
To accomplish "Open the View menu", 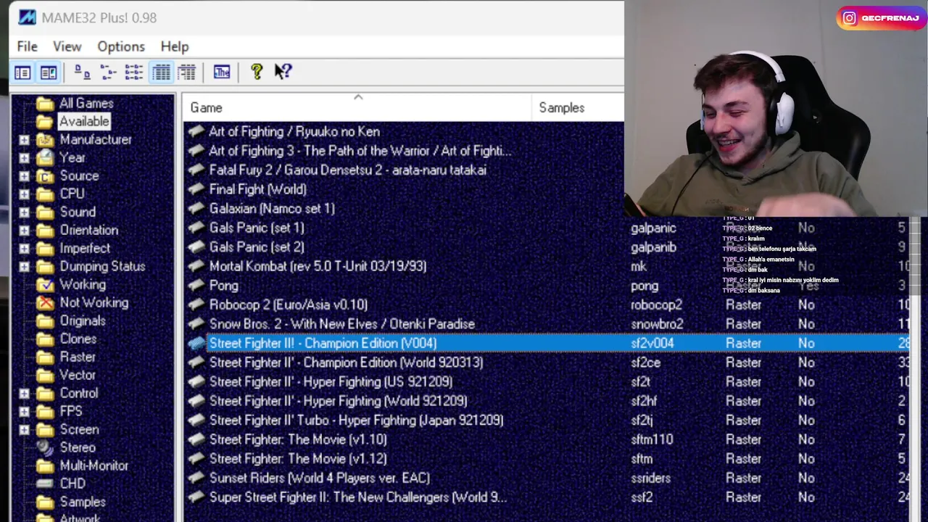I will tap(67, 46).
